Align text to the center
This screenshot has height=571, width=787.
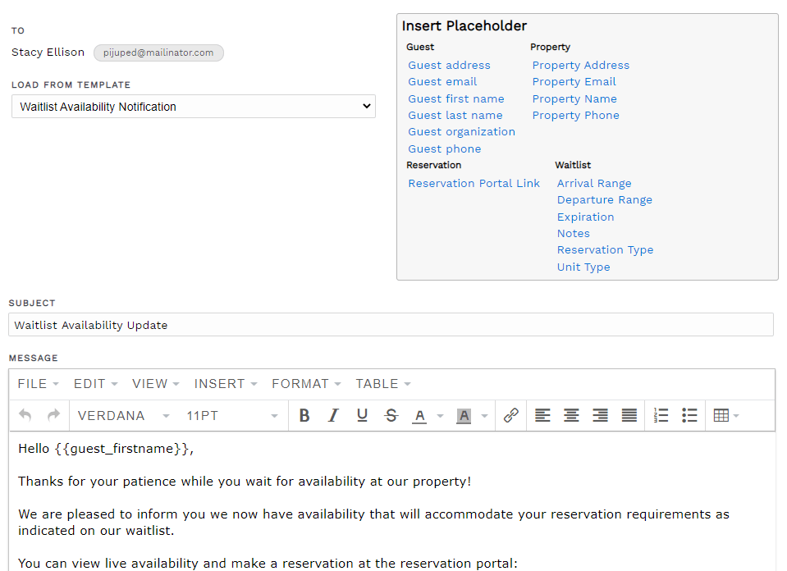pos(571,415)
